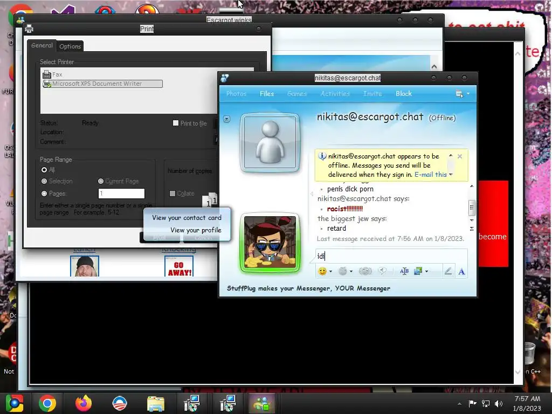Click the voice clip speech bubble icon
Viewport: 552px width, 414px height.
382,271
